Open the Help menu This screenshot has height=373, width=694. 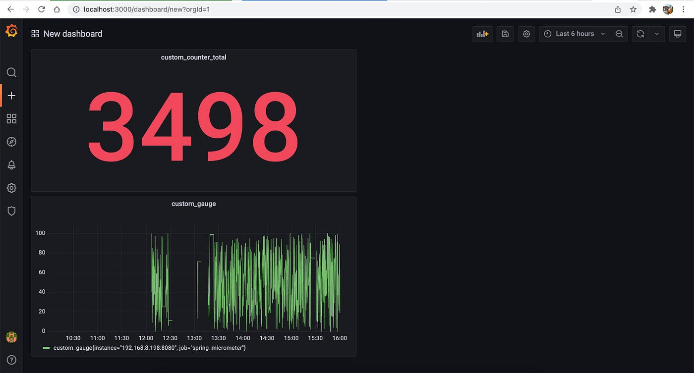point(11,360)
